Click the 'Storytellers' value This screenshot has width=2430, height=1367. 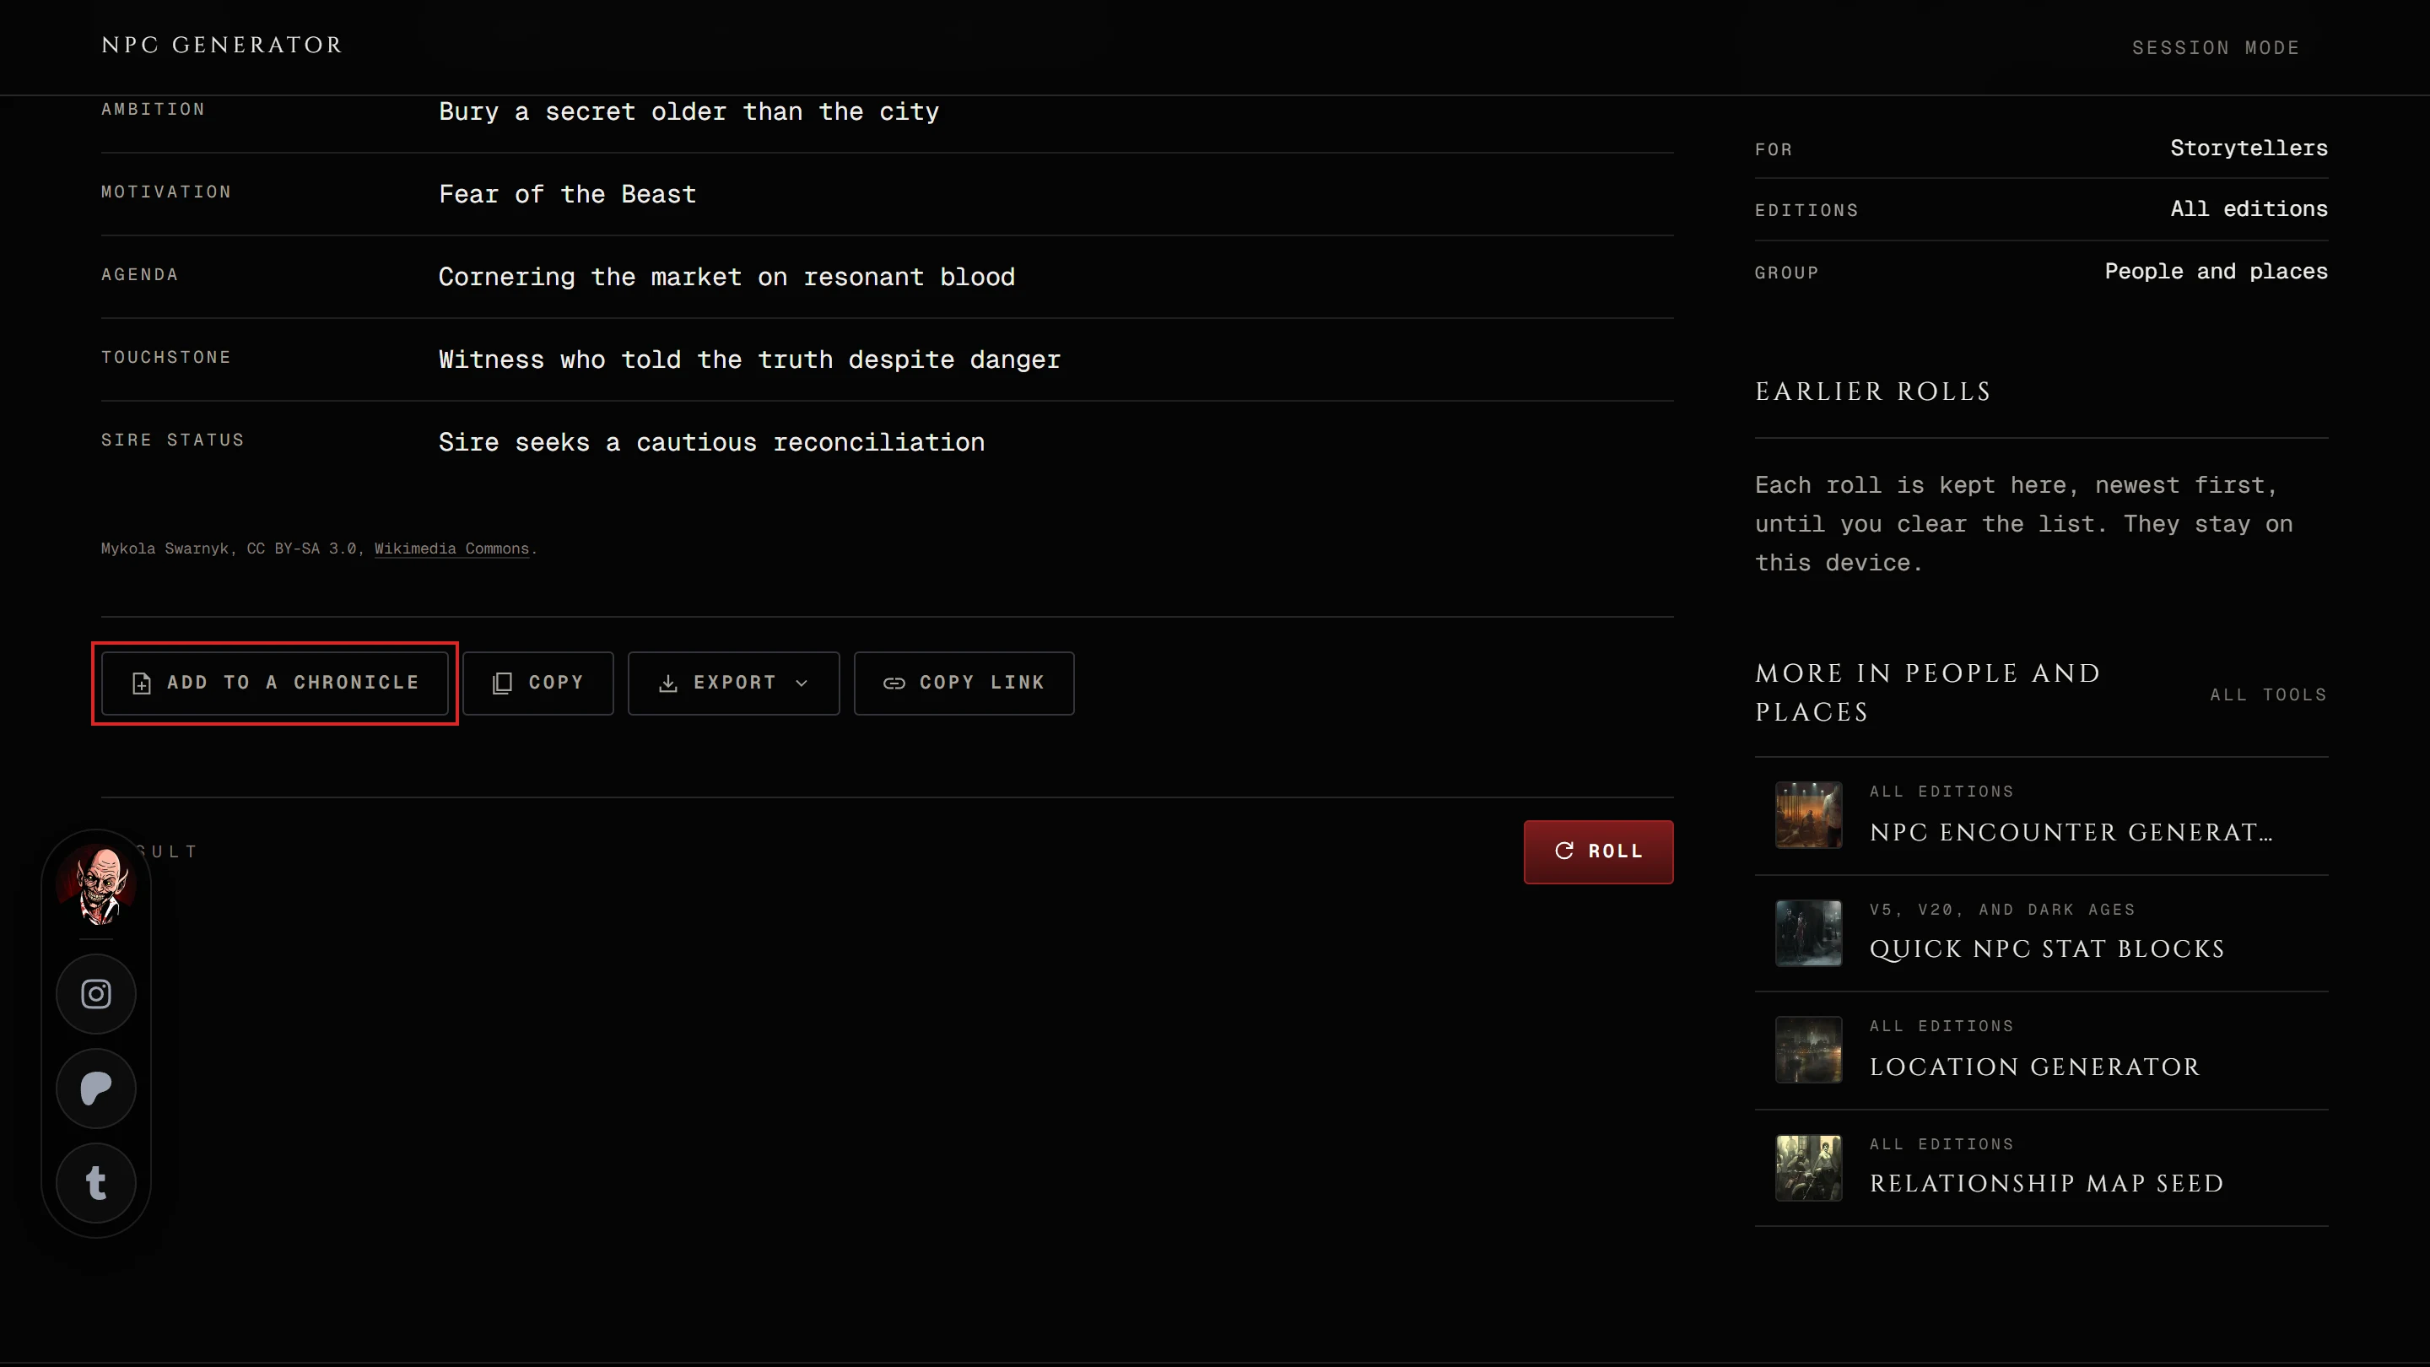pyautogui.click(x=2249, y=149)
